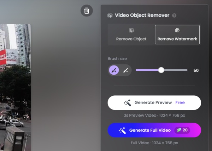This screenshot has width=212, height=151.
Task: Click the striped icon above Remove Watermark
Action: point(177,31)
